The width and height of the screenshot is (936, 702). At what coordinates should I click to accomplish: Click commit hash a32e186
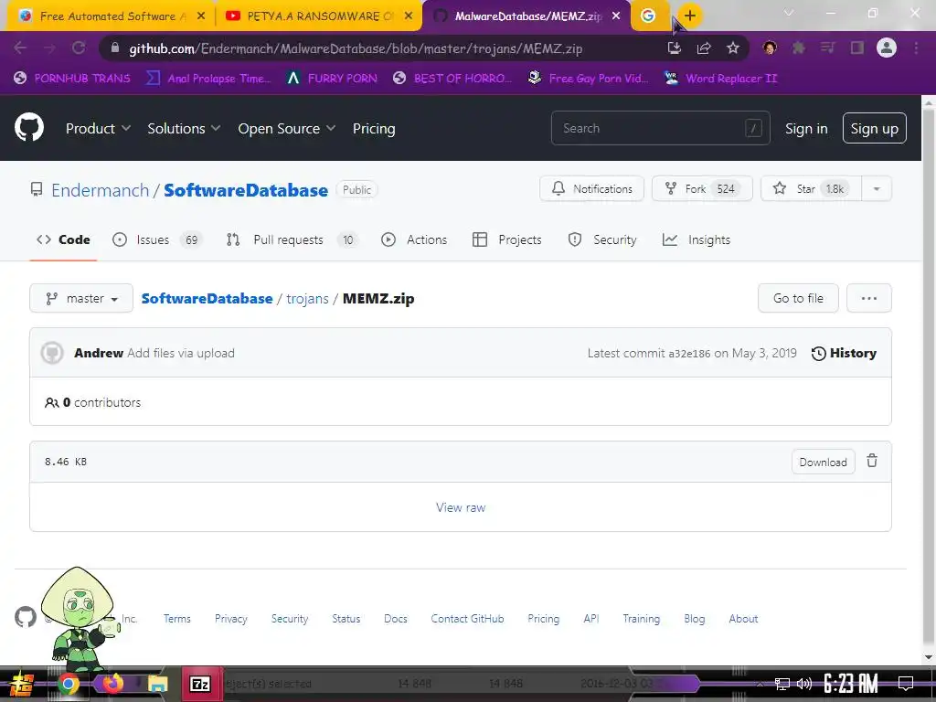pyautogui.click(x=689, y=354)
